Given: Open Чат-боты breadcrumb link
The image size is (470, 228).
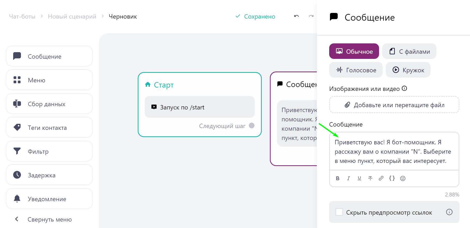Looking at the screenshot, I should pyautogui.click(x=22, y=17).
